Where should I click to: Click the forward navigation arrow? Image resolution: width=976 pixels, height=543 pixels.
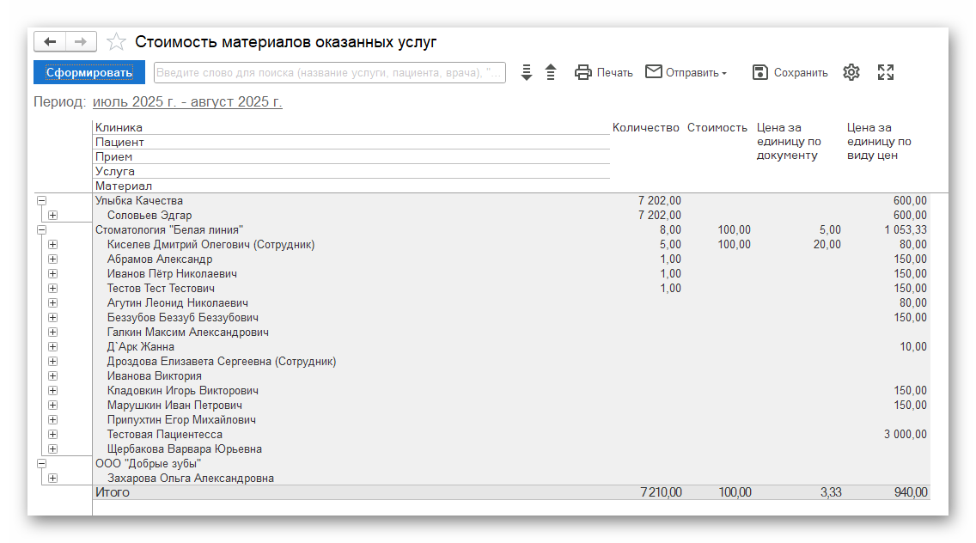[x=80, y=42]
